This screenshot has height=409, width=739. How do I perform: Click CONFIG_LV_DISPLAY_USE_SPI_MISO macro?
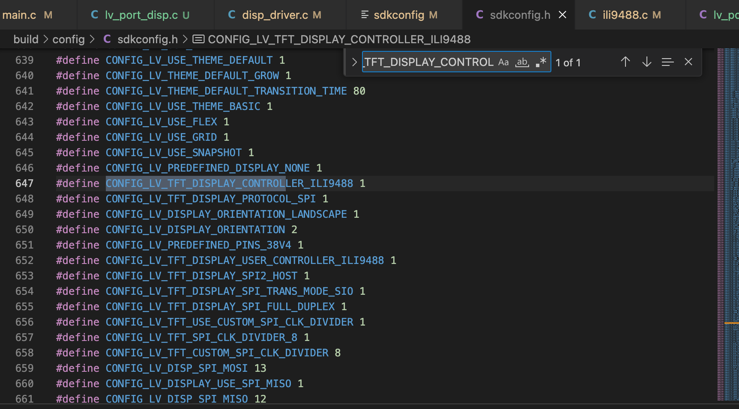click(x=198, y=384)
